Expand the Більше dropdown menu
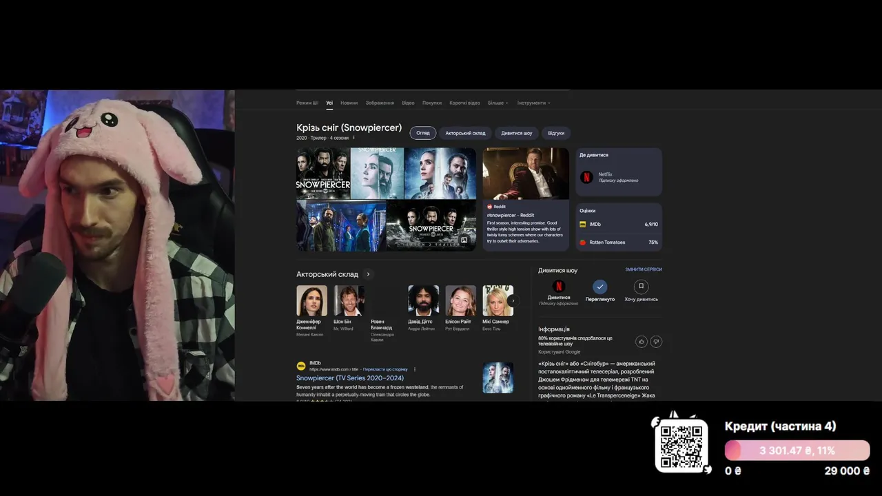The width and height of the screenshot is (882, 496). click(x=498, y=103)
